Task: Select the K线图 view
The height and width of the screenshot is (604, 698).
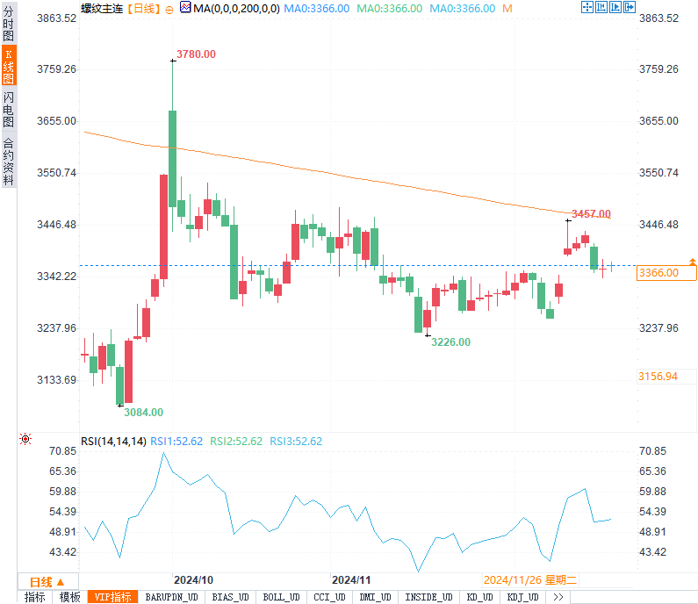Action: tap(9, 66)
